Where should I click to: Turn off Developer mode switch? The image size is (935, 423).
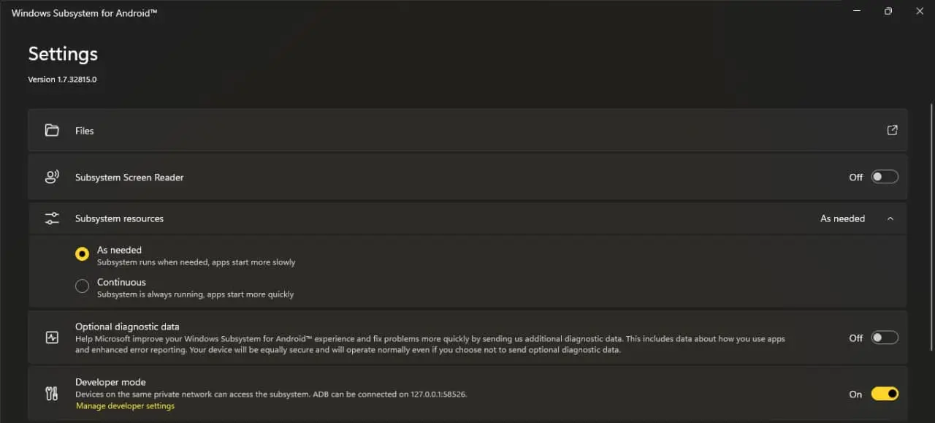click(x=885, y=394)
